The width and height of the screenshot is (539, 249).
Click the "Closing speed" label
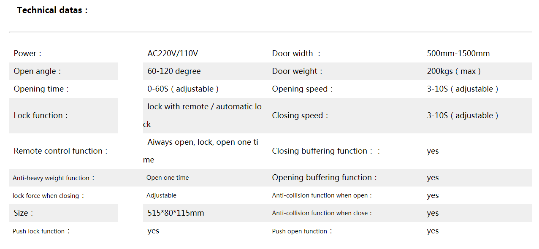(300, 116)
